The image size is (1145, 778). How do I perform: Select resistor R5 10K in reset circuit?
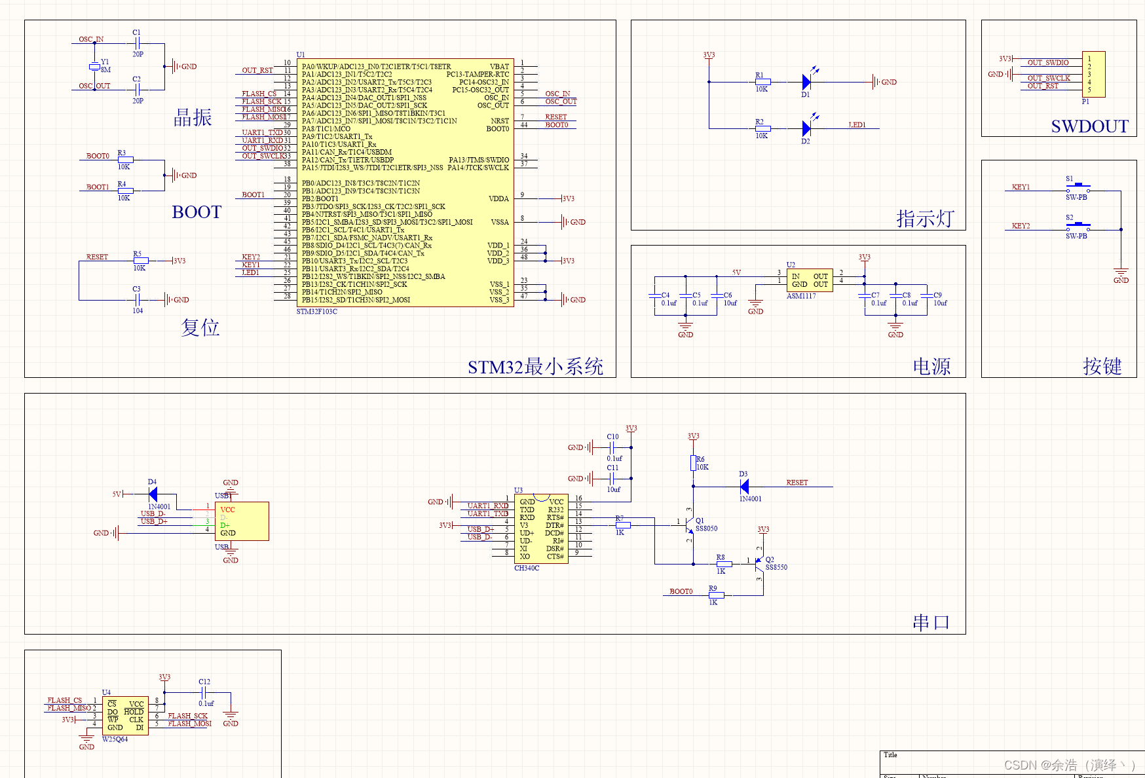click(x=140, y=261)
